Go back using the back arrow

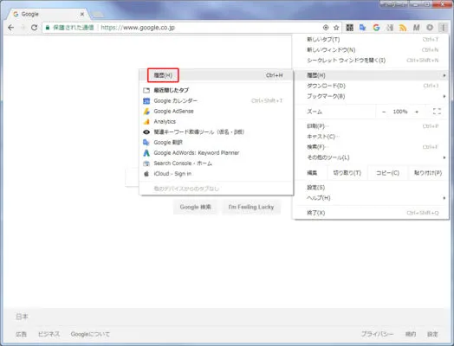(11, 28)
